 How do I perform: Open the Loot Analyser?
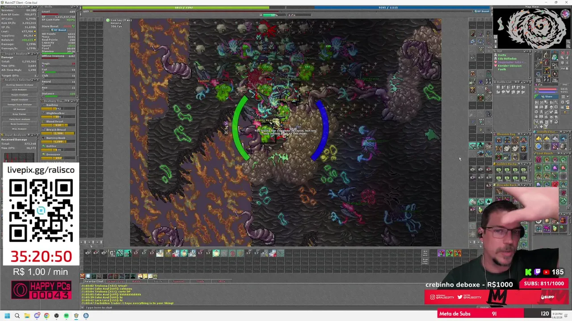click(20, 90)
